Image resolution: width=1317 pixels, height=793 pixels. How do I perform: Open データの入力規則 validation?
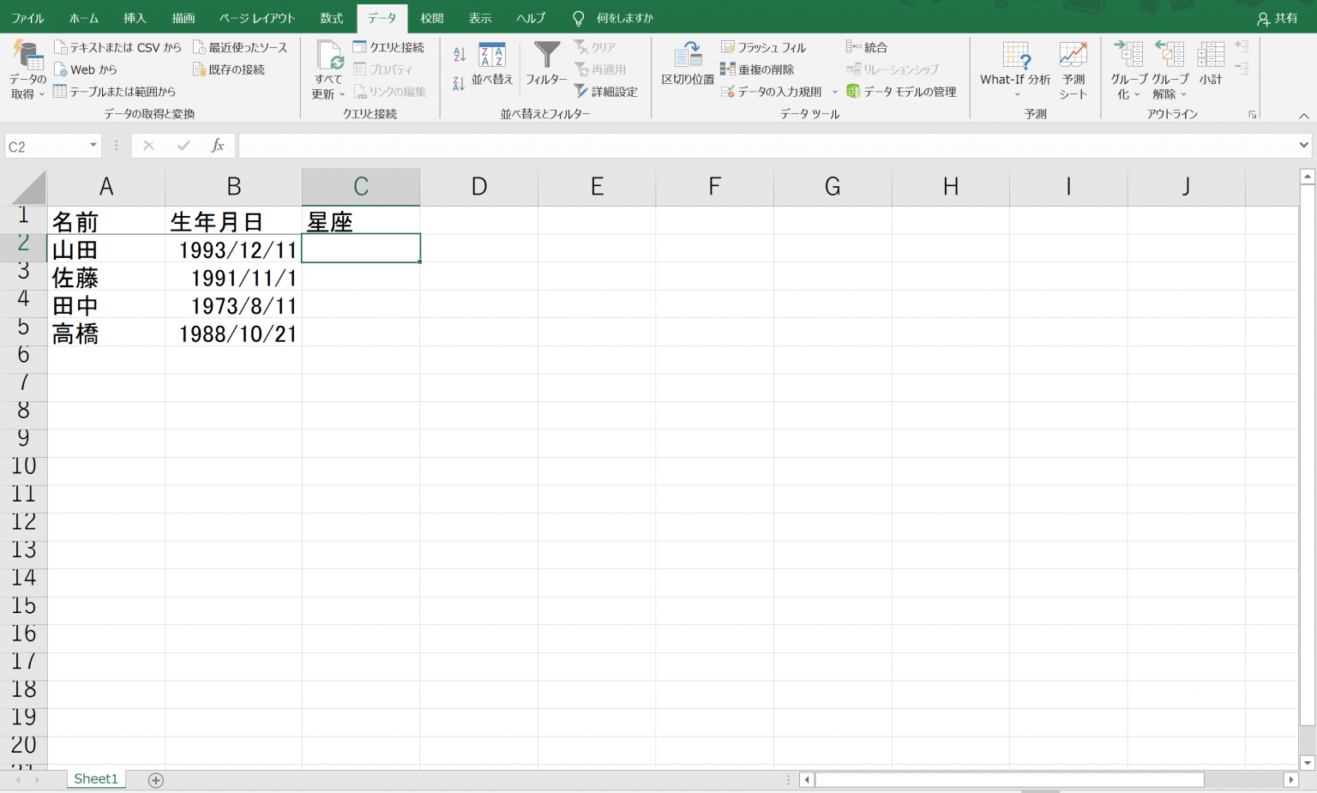[772, 92]
